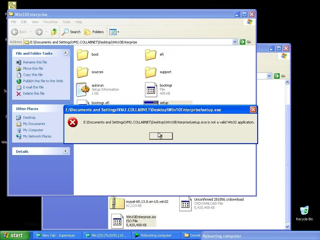Select the support folder icon
The height and width of the screenshot is (240, 320).
tap(151, 72)
